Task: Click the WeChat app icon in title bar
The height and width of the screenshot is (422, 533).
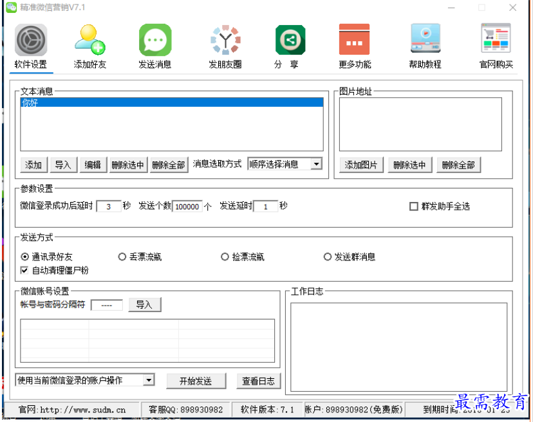Action: [11, 8]
